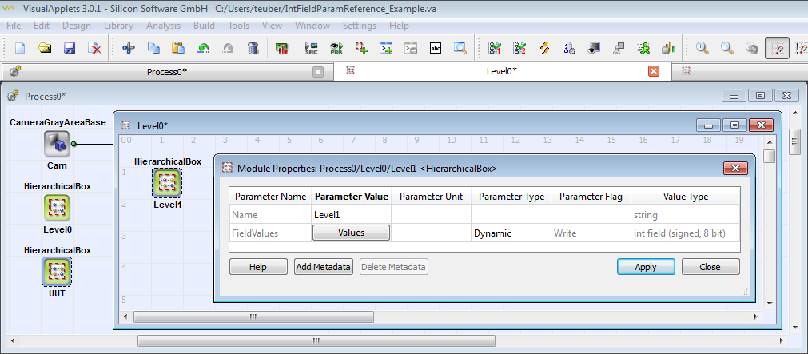Click the SRC simulation source icon
Image resolution: width=808 pixels, height=354 pixels.
click(312, 48)
